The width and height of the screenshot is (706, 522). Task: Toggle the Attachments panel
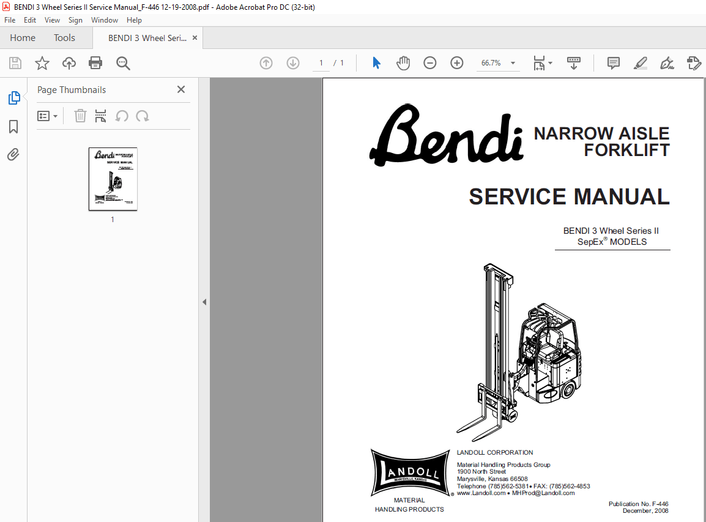[13, 154]
